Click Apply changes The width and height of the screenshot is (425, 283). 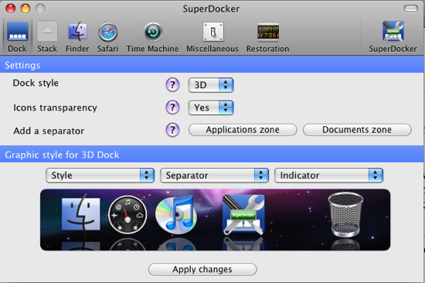(x=202, y=269)
